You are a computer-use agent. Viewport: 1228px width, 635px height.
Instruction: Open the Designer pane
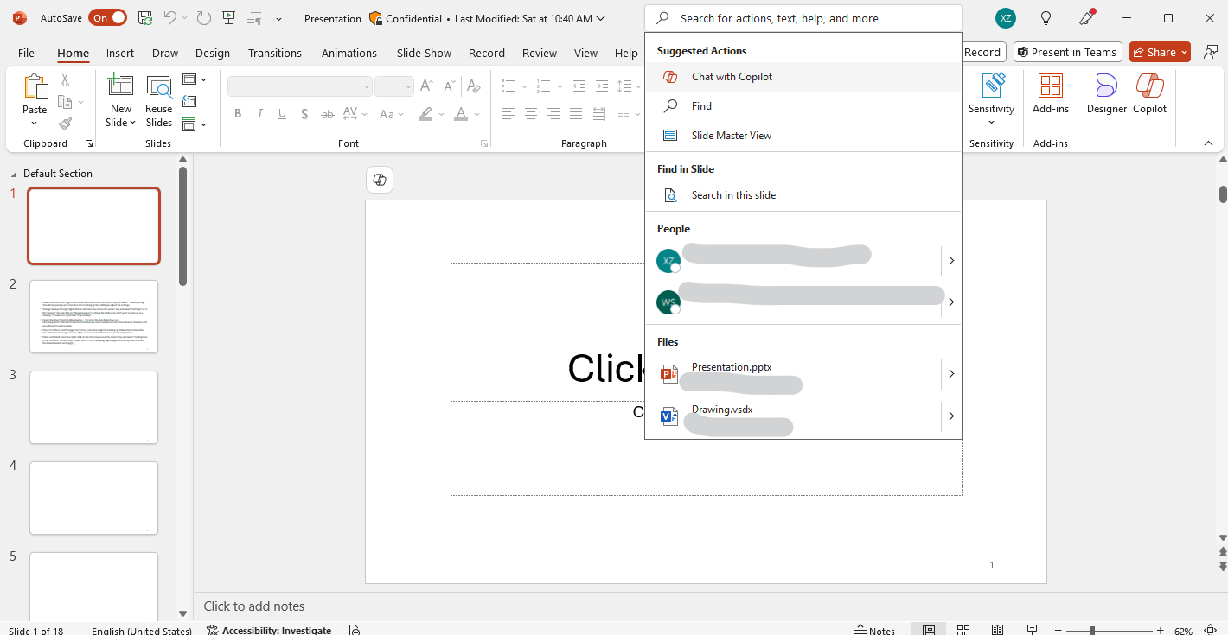1106,94
